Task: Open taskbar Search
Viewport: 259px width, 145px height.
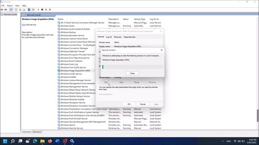Action: click(13, 141)
